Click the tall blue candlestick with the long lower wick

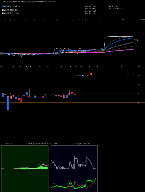pyautogui.click(x=8, y=103)
